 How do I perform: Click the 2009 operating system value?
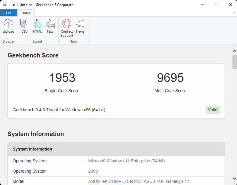click(x=93, y=171)
